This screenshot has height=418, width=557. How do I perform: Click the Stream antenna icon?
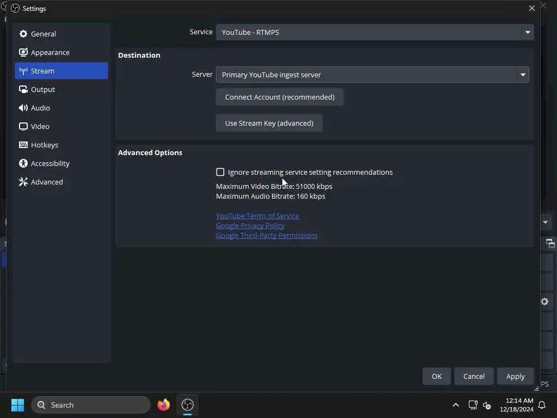click(x=23, y=71)
